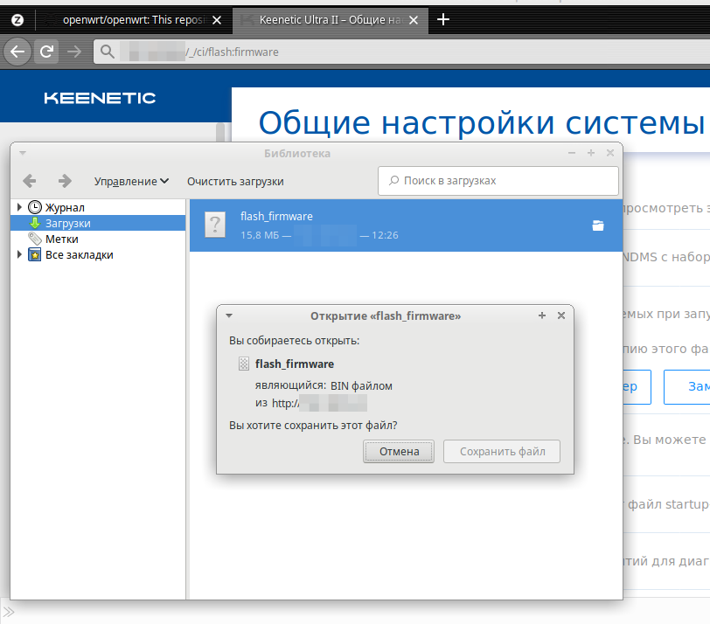Go back in the Library window
710x624 pixels.
tap(30, 181)
